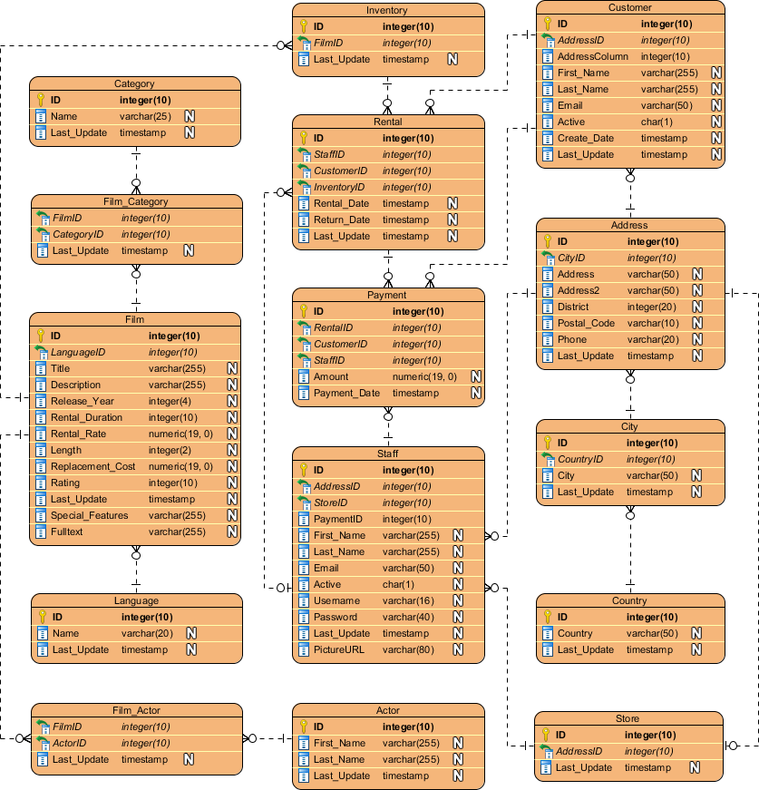Toggle nullability of Staff PictureURL column
Screen dimensions: 759x790
coord(458,649)
